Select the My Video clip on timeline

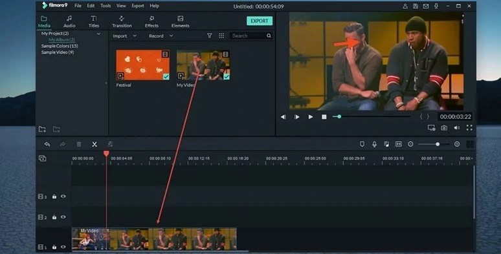tap(154, 238)
